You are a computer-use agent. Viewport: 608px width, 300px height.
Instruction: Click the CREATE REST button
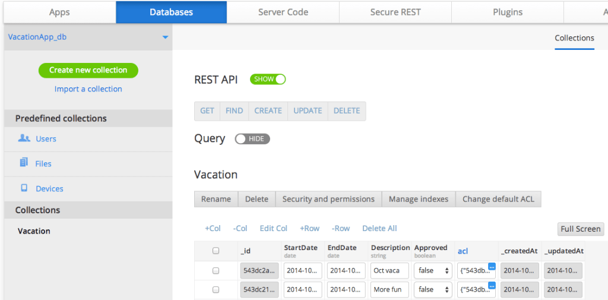click(x=268, y=111)
